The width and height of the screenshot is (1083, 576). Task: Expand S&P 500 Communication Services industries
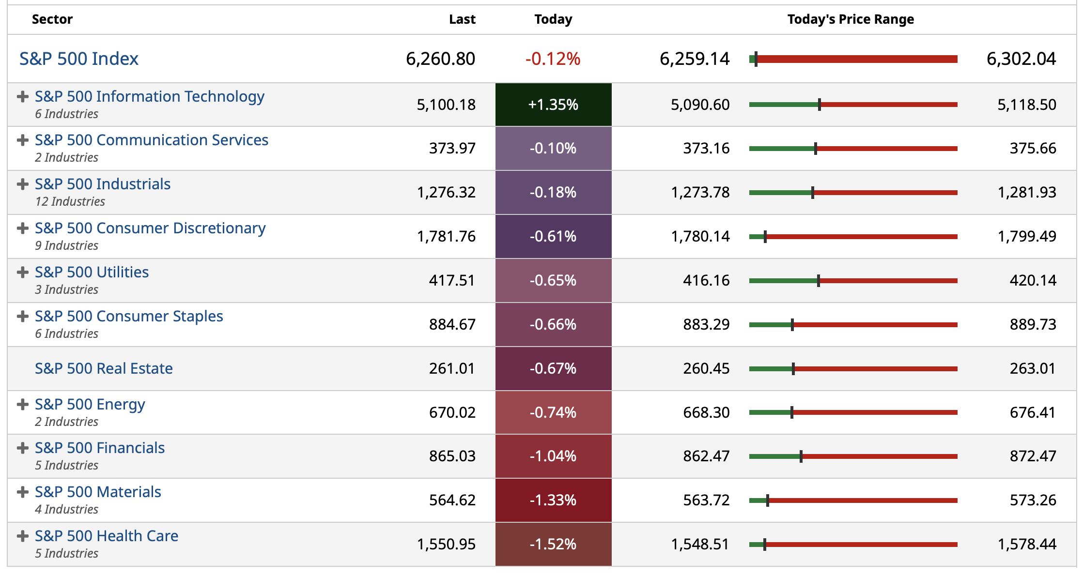point(22,140)
